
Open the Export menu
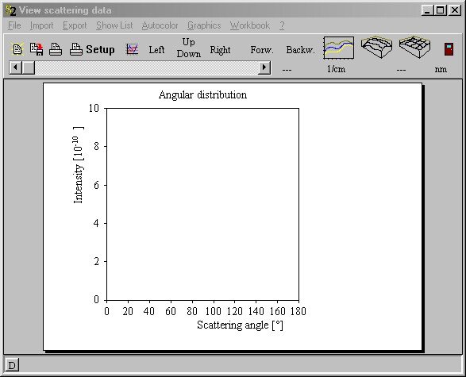[75, 25]
